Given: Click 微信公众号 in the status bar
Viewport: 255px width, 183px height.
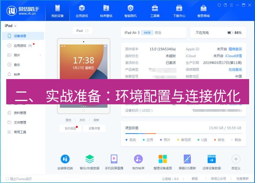Looking at the screenshot, I should click(x=218, y=179).
